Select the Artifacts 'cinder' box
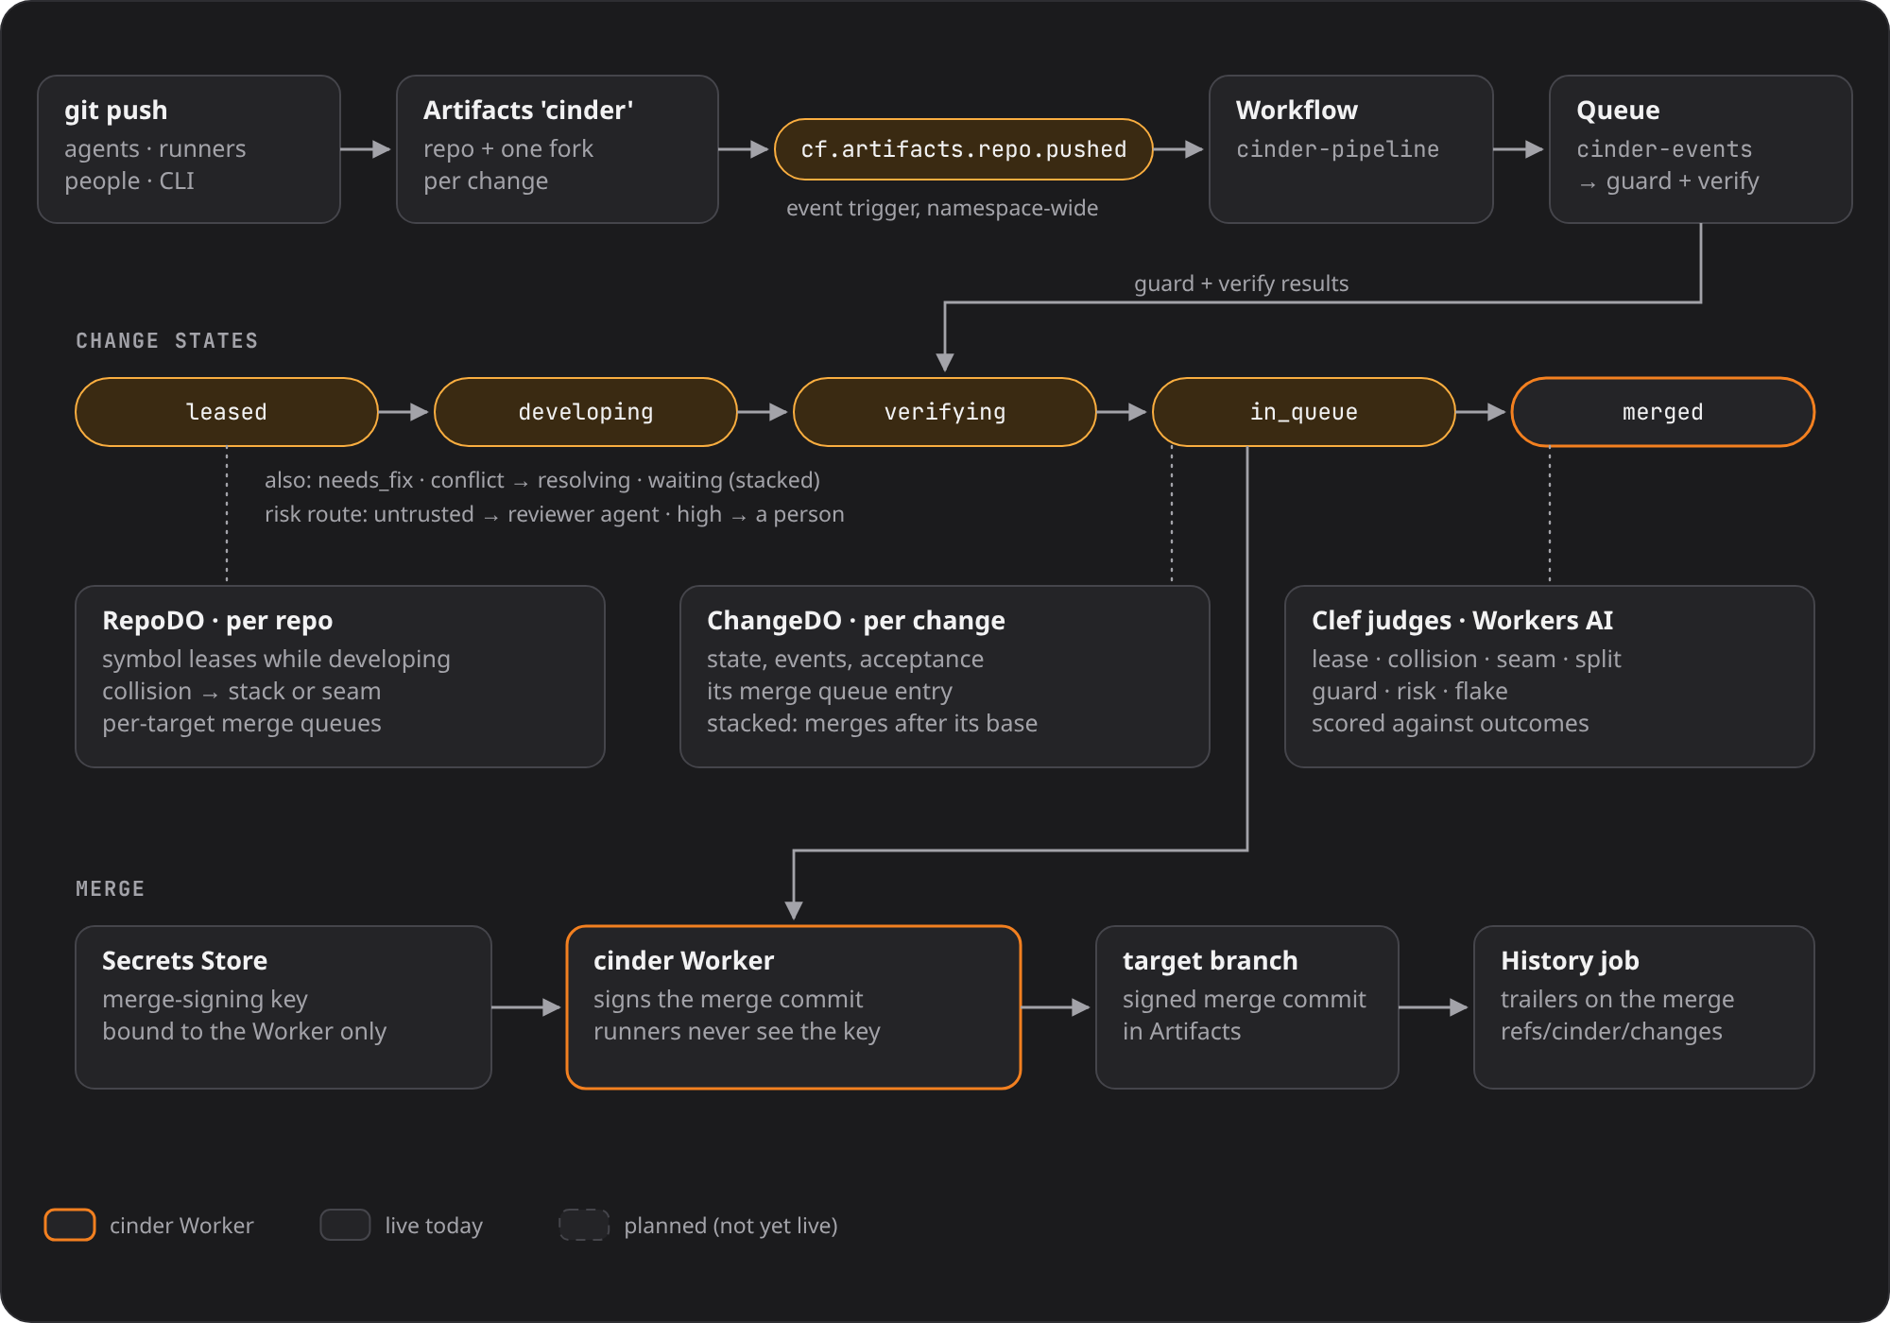Viewport: 1890px width, 1323px height. (558, 149)
